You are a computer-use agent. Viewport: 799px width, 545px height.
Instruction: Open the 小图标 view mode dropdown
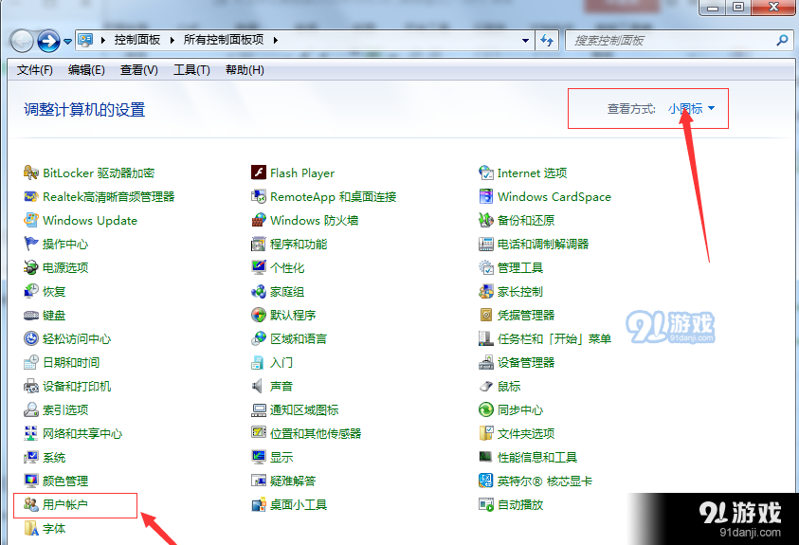(691, 108)
